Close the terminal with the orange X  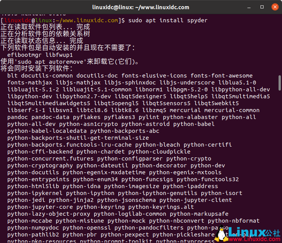275,7
